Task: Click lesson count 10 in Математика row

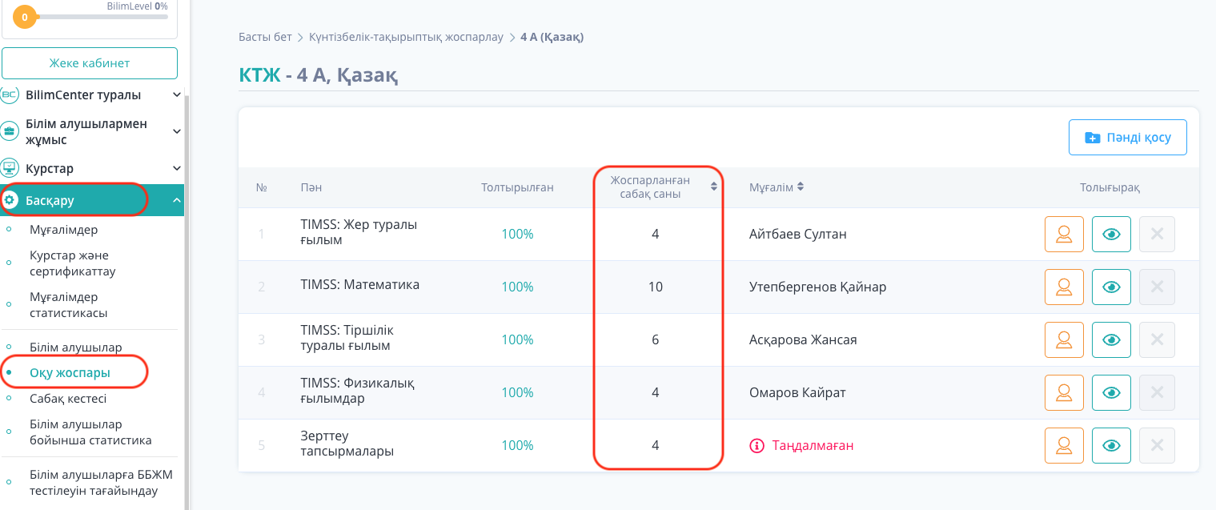Action: click(x=656, y=287)
